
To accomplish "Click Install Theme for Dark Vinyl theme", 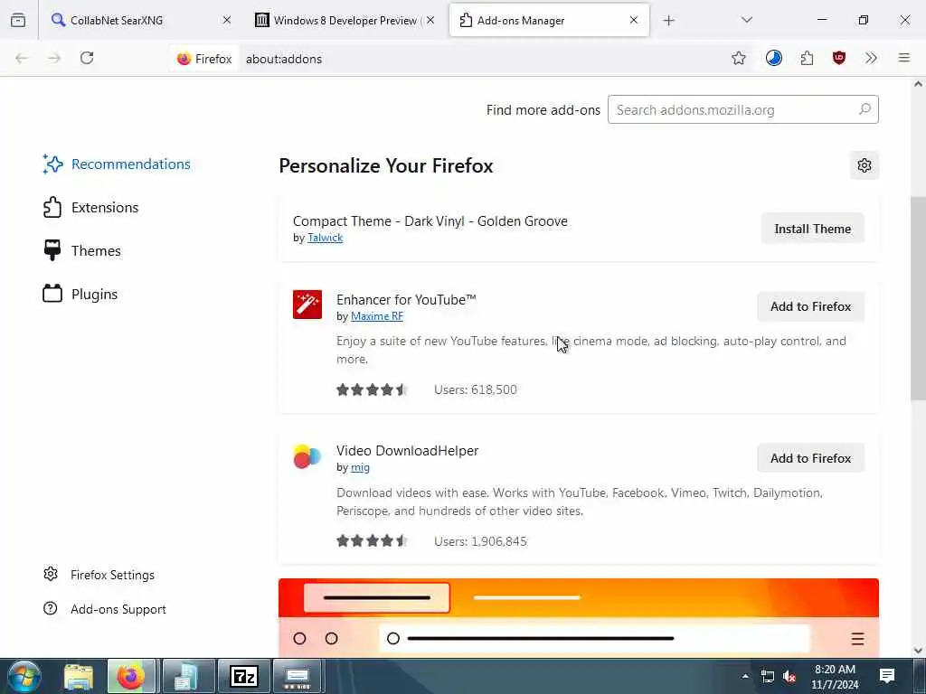I will pos(812,229).
